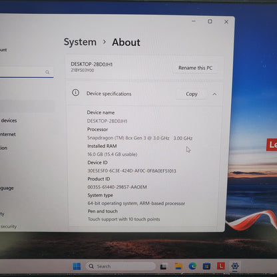Select the Product ID 00355-61440-29857-AAOEM

pyautogui.click(x=117, y=187)
